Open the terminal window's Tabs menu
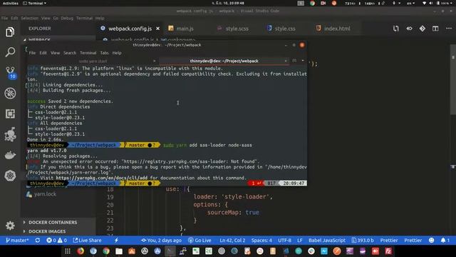 [x=105, y=53]
